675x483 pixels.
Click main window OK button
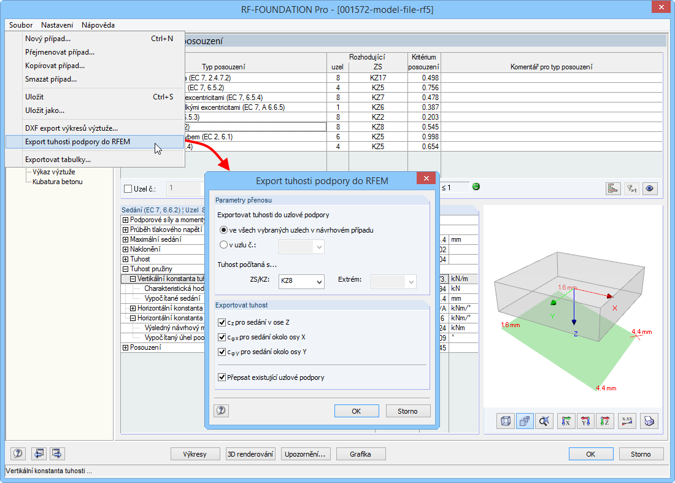591,454
